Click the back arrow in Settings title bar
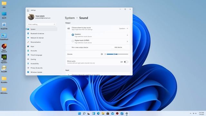 (28, 10)
